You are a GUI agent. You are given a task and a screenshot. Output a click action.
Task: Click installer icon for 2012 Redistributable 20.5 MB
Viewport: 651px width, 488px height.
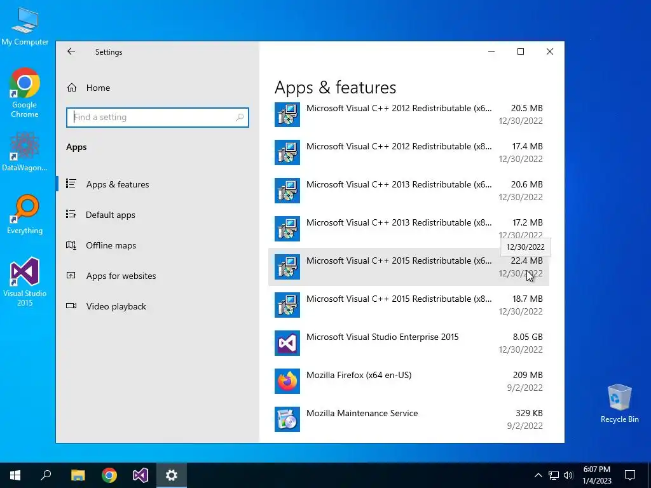[287, 114]
